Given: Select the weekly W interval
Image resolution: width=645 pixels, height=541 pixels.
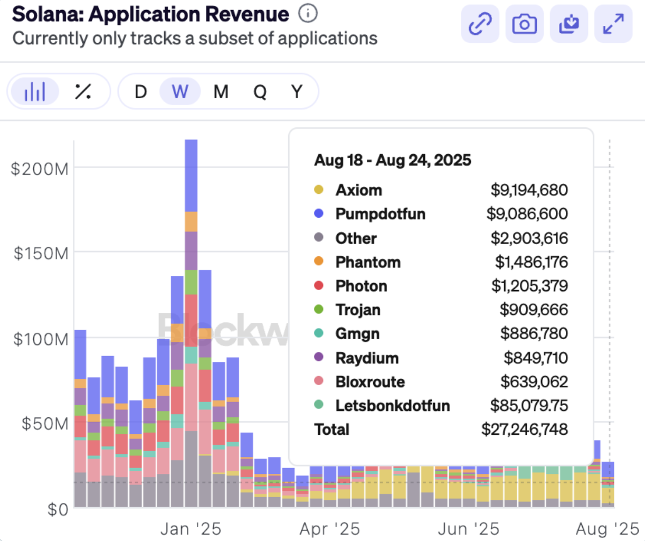Looking at the screenshot, I should tap(180, 91).
